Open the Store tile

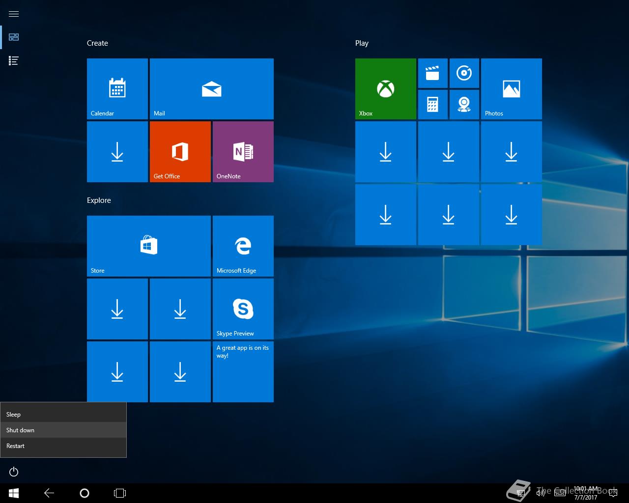pos(149,246)
